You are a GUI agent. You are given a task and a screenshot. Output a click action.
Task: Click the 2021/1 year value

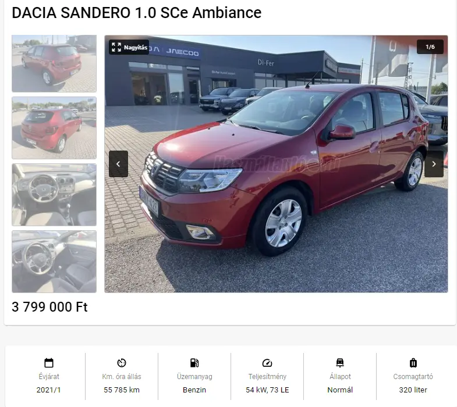click(x=49, y=390)
